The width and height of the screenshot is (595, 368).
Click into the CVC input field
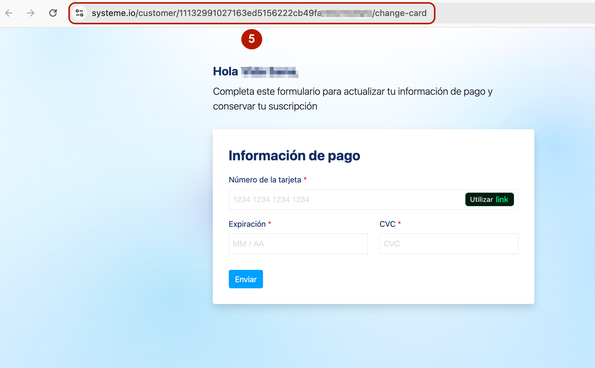click(x=448, y=244)
